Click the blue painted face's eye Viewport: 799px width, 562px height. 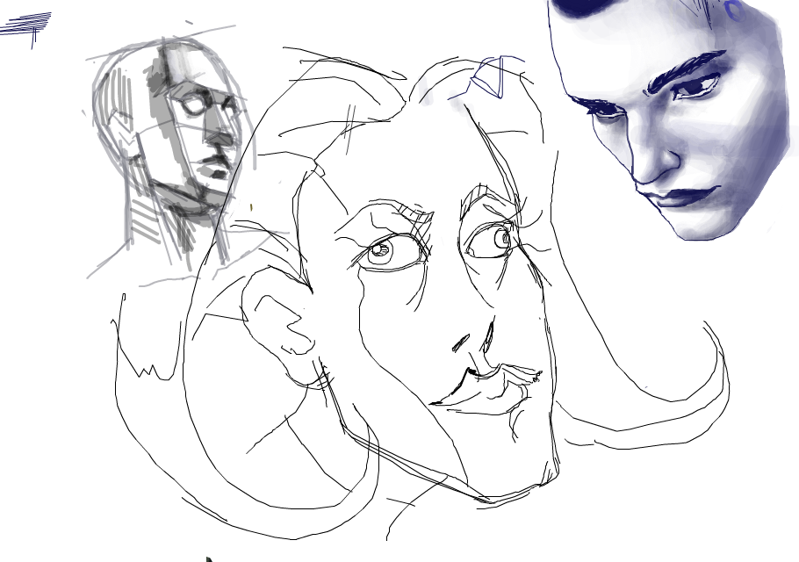pos(694,89)
